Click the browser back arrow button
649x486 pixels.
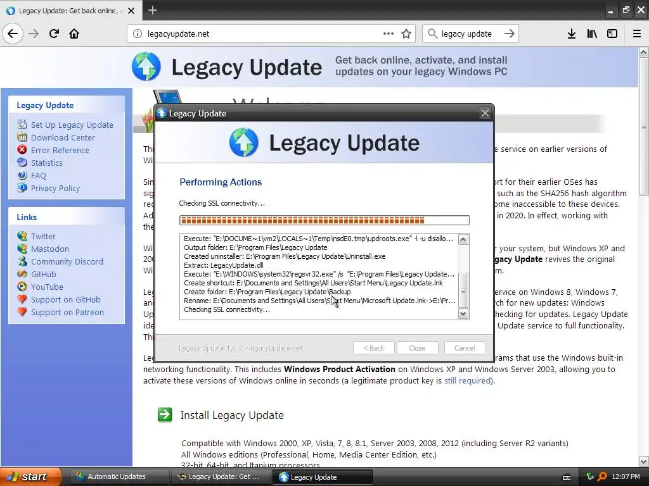[13, 34]
